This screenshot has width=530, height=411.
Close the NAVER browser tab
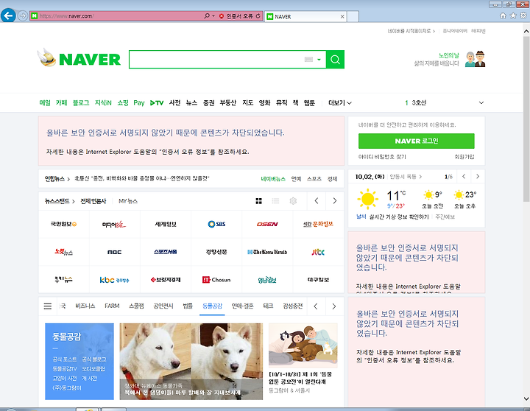pos(342,17)
